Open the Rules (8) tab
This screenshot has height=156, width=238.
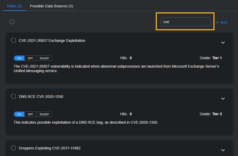[15, 6]
